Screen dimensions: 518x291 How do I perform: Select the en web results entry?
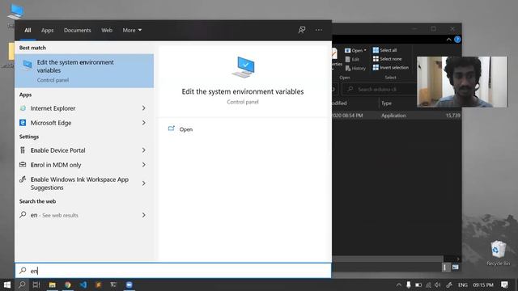(54, 215)
